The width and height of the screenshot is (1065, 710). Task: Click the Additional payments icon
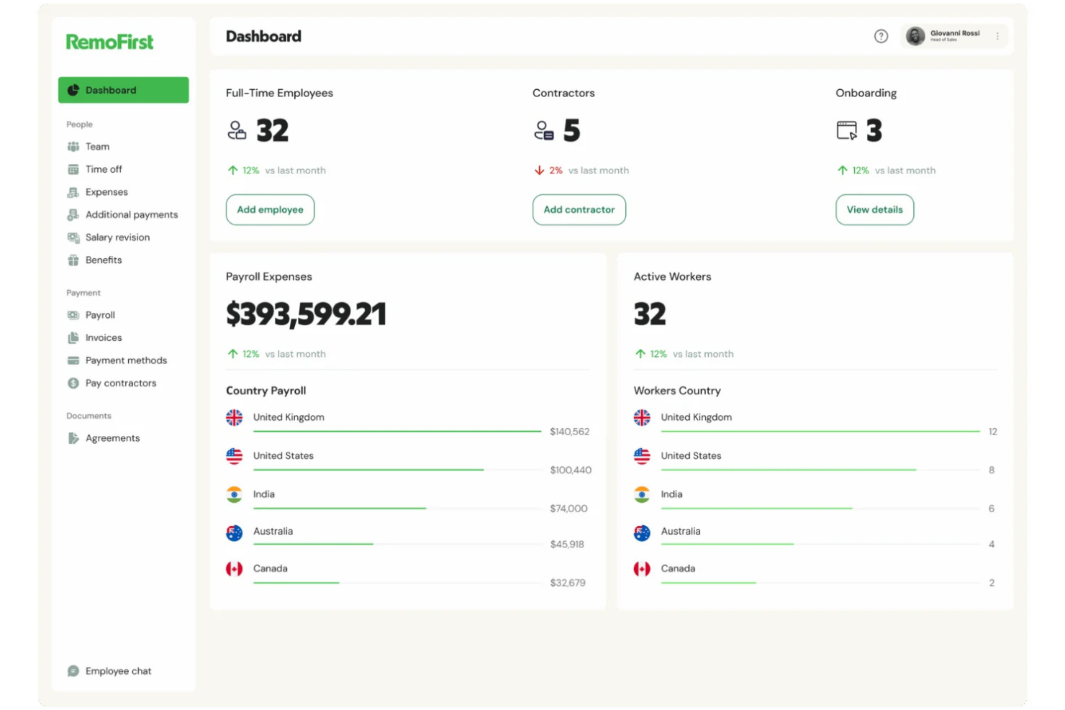tap(74, 214)
